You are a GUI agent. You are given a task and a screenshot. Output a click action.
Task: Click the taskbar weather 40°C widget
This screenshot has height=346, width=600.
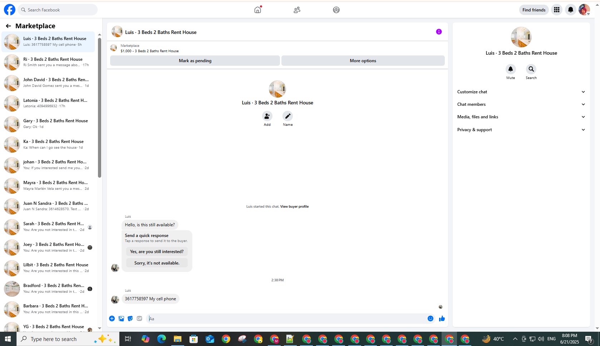[493, 339]
